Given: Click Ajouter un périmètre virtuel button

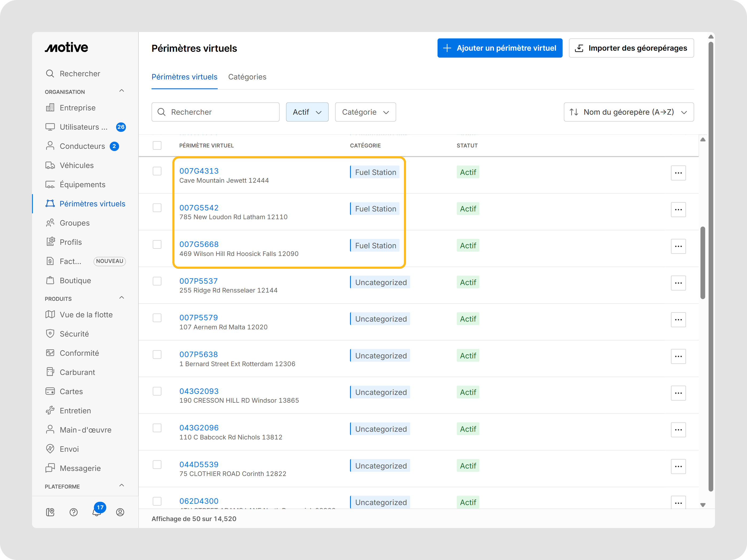Looking at the screenshot, I should (499, 48).
